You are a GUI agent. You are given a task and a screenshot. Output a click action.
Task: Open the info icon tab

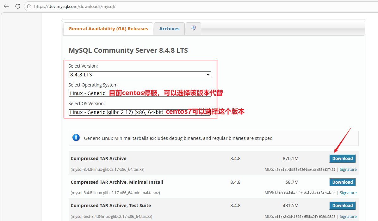[193, 29]
